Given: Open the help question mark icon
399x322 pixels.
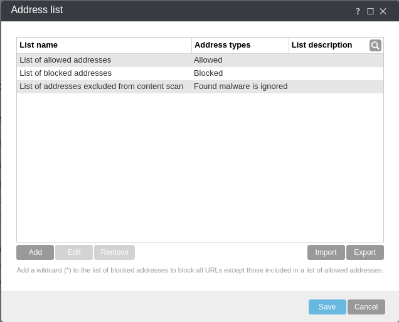Looking at the screenshot, I should [358, 11].
